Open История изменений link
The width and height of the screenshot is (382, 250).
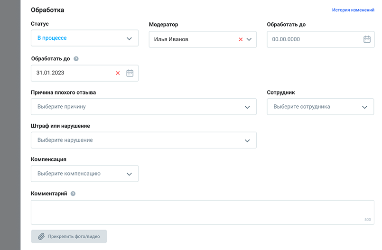[353, 10]
